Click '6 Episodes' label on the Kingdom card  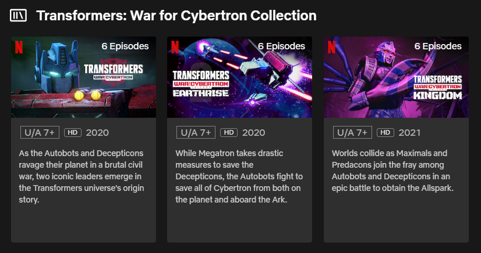click(x=438, y=46)
